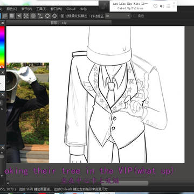
Task: Click the reference photo of camera-head cosplayer
Action: tap(27, 113)
